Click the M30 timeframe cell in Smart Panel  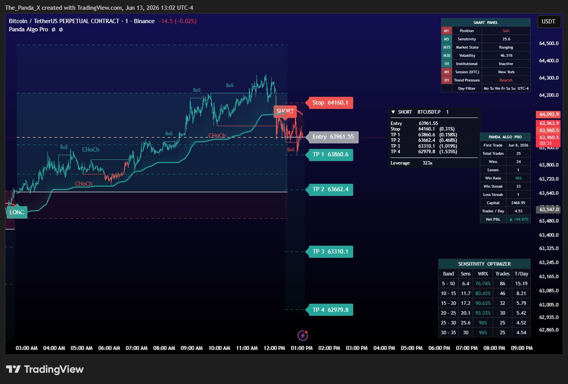[x=446, y=56]
